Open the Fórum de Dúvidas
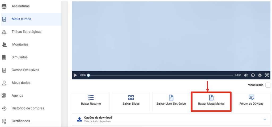The width and height of the screenshot is (272, 127). pyautogui.click(x=251, y=101)
